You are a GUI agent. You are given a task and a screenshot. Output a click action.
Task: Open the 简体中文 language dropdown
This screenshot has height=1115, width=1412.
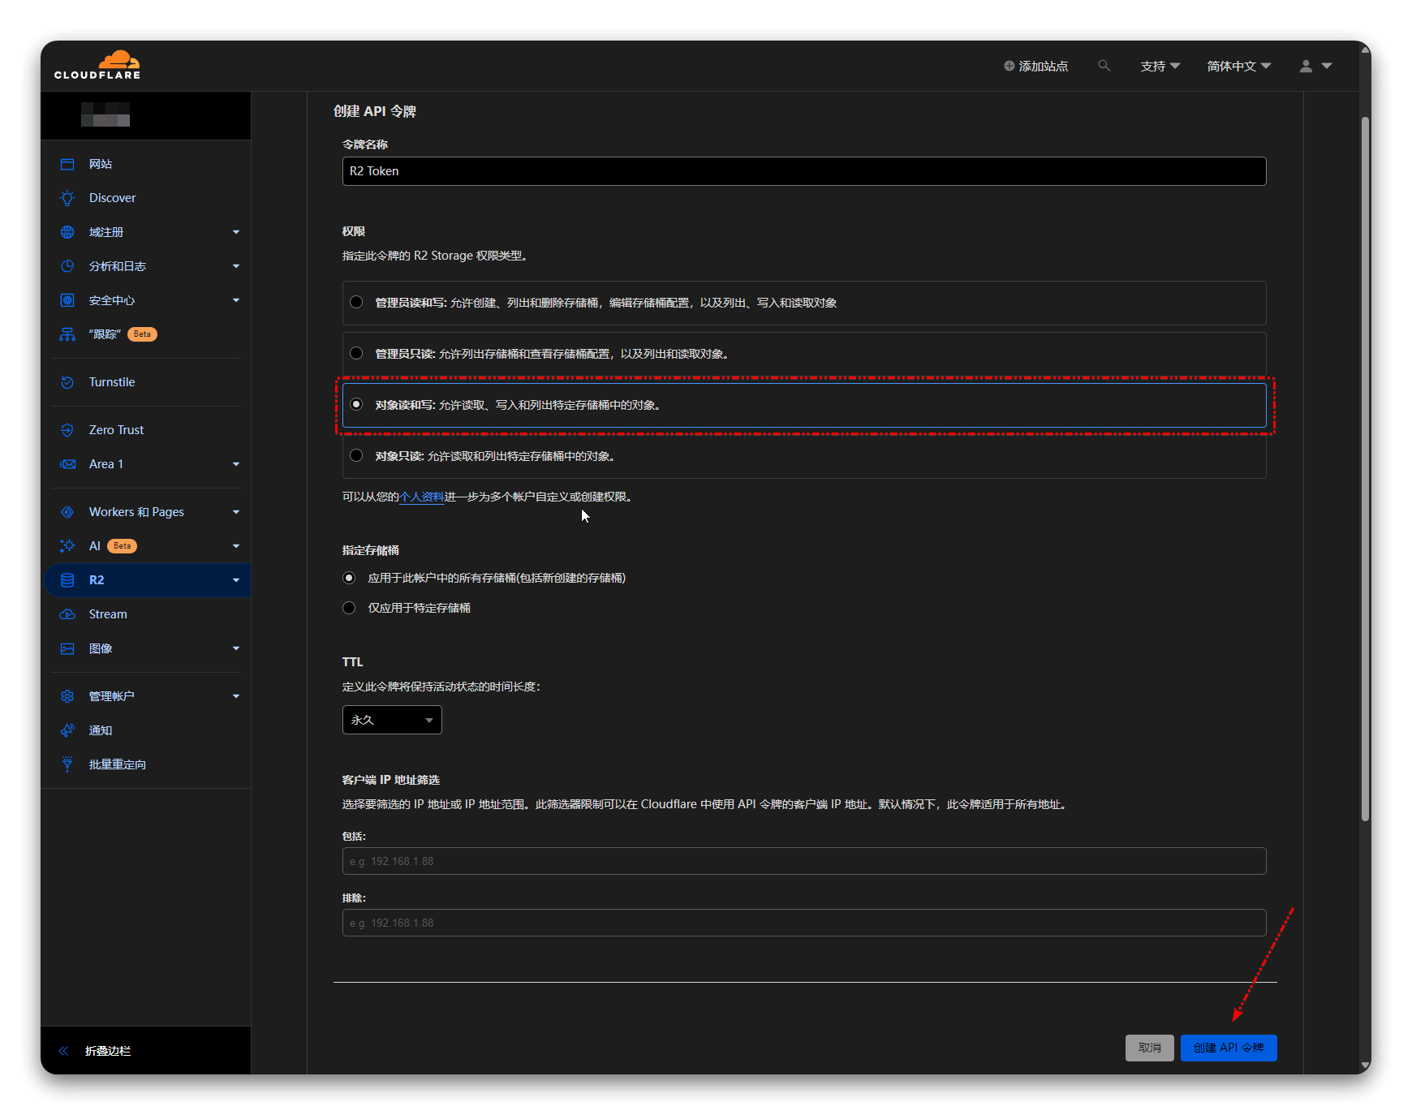1238,67
